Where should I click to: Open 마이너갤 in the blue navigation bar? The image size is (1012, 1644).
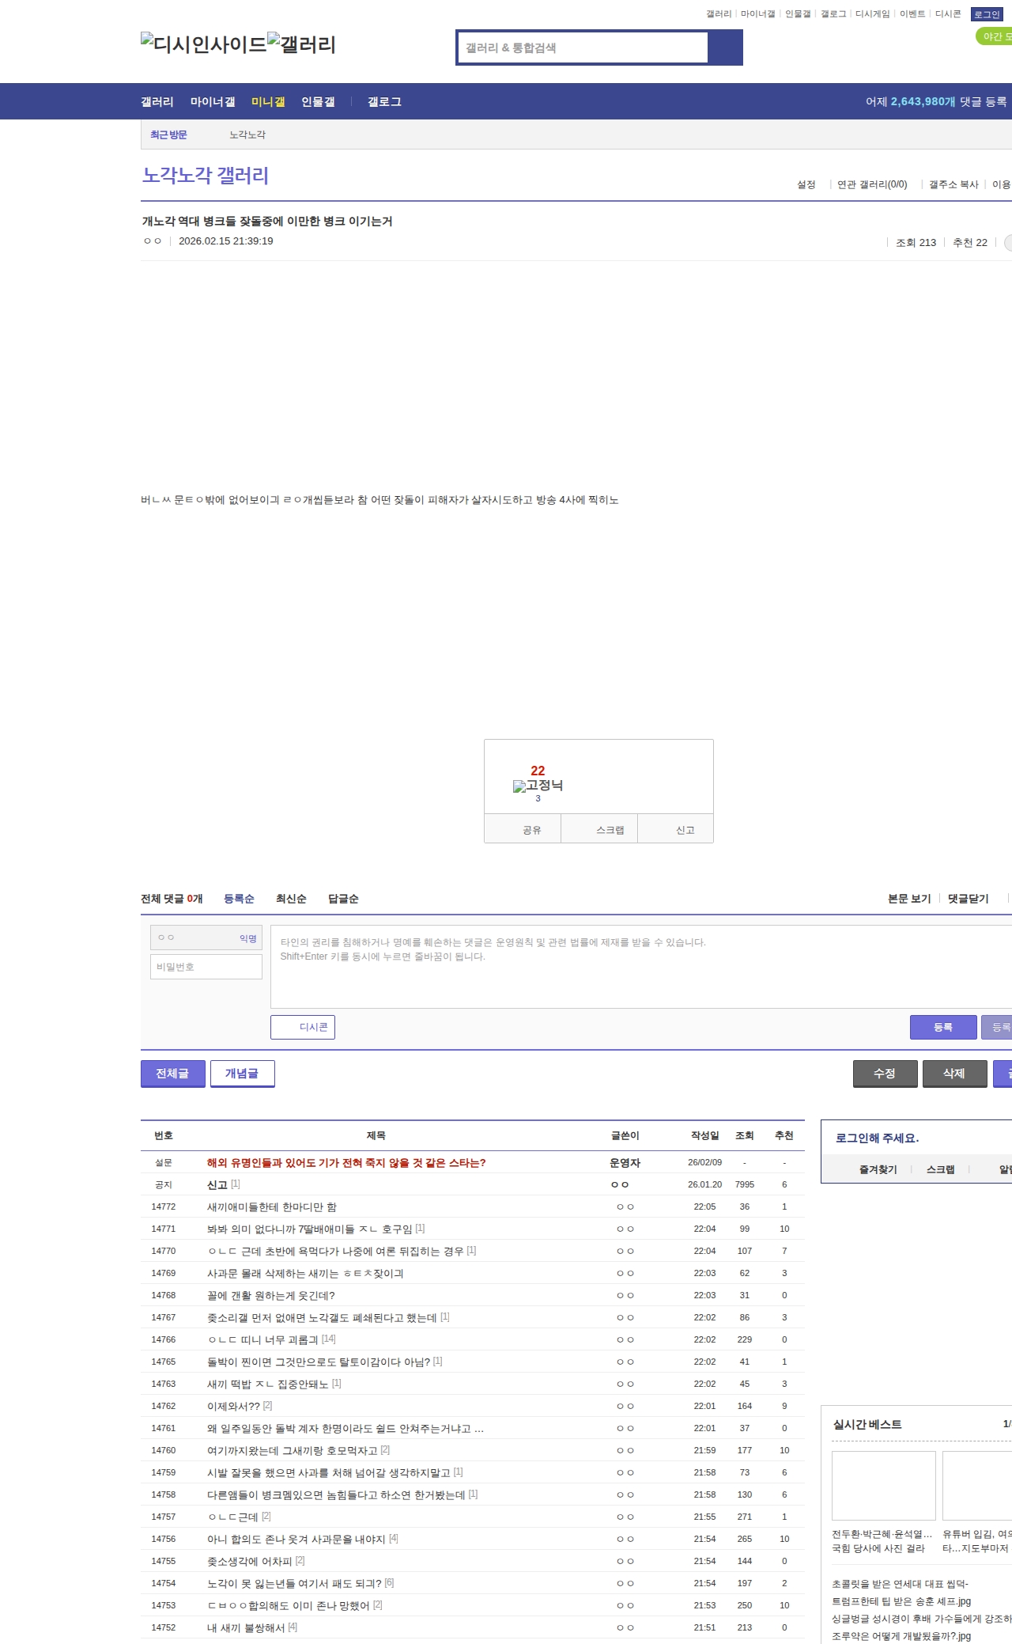pos(213,102)
